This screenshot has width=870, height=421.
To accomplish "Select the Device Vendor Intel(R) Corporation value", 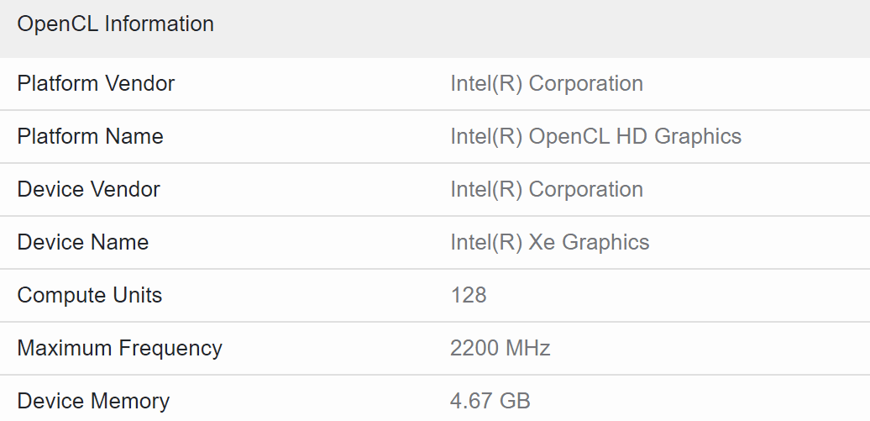I will click(547, 190).
